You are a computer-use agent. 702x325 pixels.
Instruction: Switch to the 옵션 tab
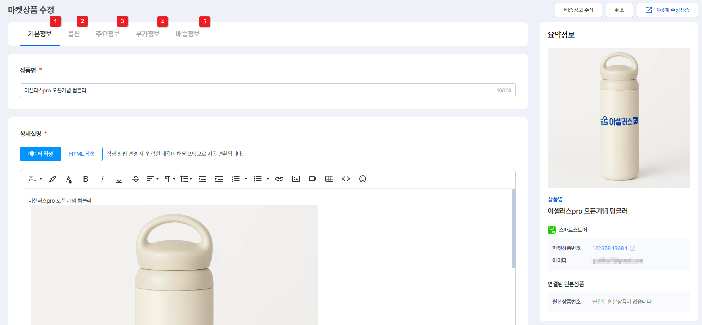click(74, 34)
